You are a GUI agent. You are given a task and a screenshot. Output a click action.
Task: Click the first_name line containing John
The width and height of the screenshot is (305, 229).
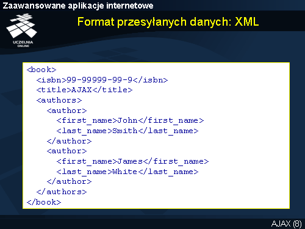tap(130, 120)
